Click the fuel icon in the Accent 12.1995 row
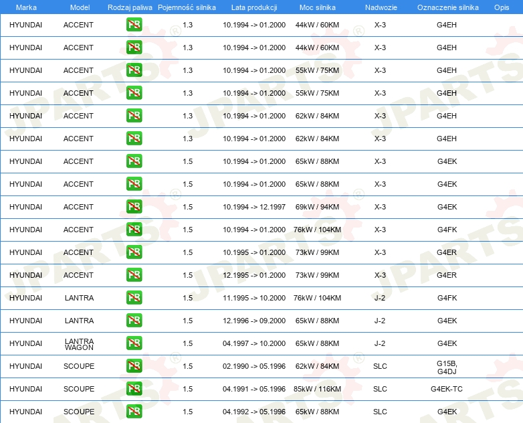This screenshot has width=523, height=423. [x=134, y=275]
